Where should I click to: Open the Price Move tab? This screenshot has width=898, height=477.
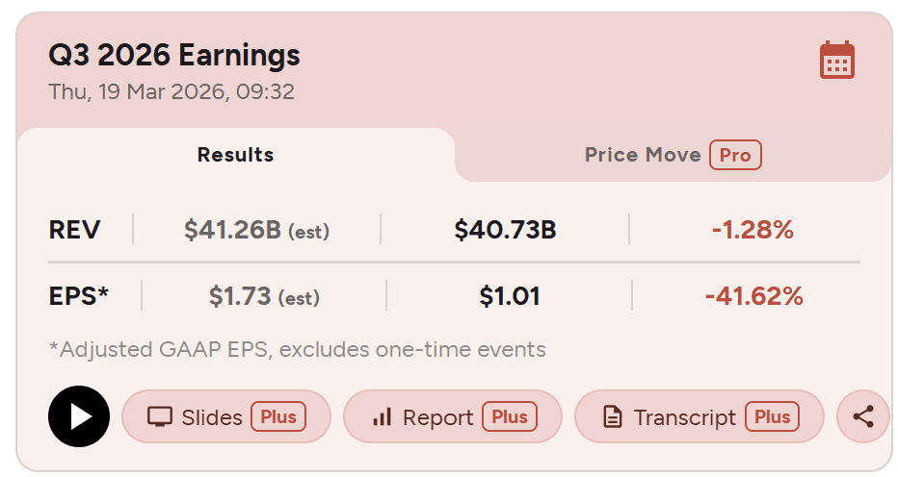coord(643,155)
